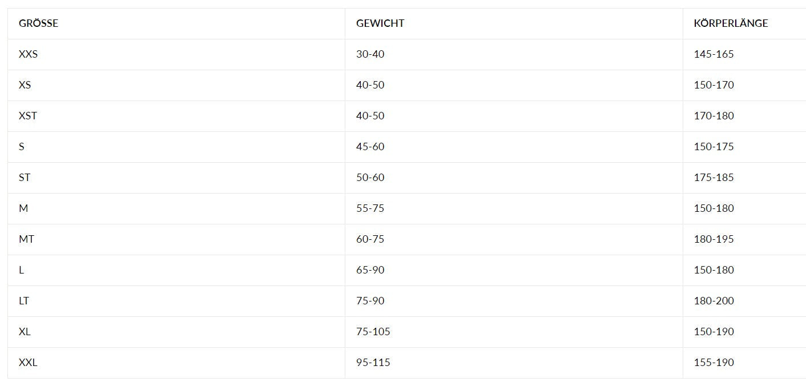Click the GEWICHT column header
The width and height of the screenshot is (806, 386).
pos(380,23)
